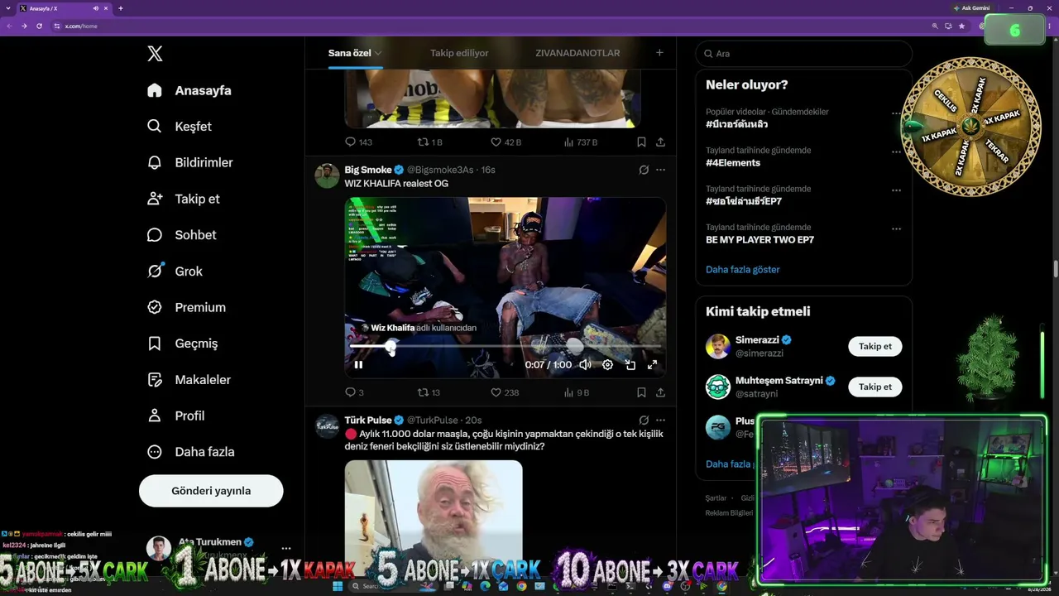Share the Big Smoke post
Viewport: 1059px width, 596px height.
(x=660, y=392)
